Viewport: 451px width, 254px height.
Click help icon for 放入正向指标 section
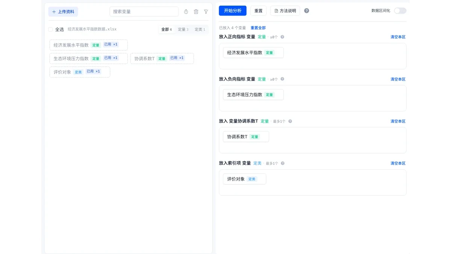(x=282, y=37)
